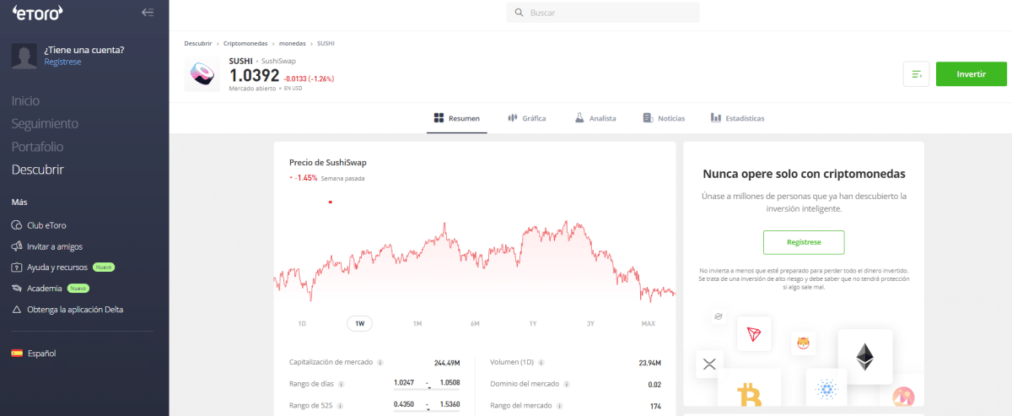This screenshot has height=416, width=1012.
Task: Open Obtenga la aplicación Delta
Action: click(75, 310)
